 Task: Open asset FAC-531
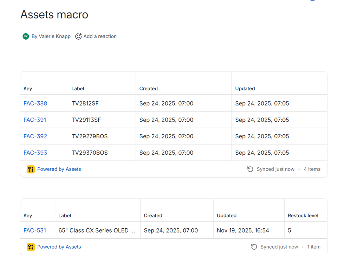click(x=35, y=230)
